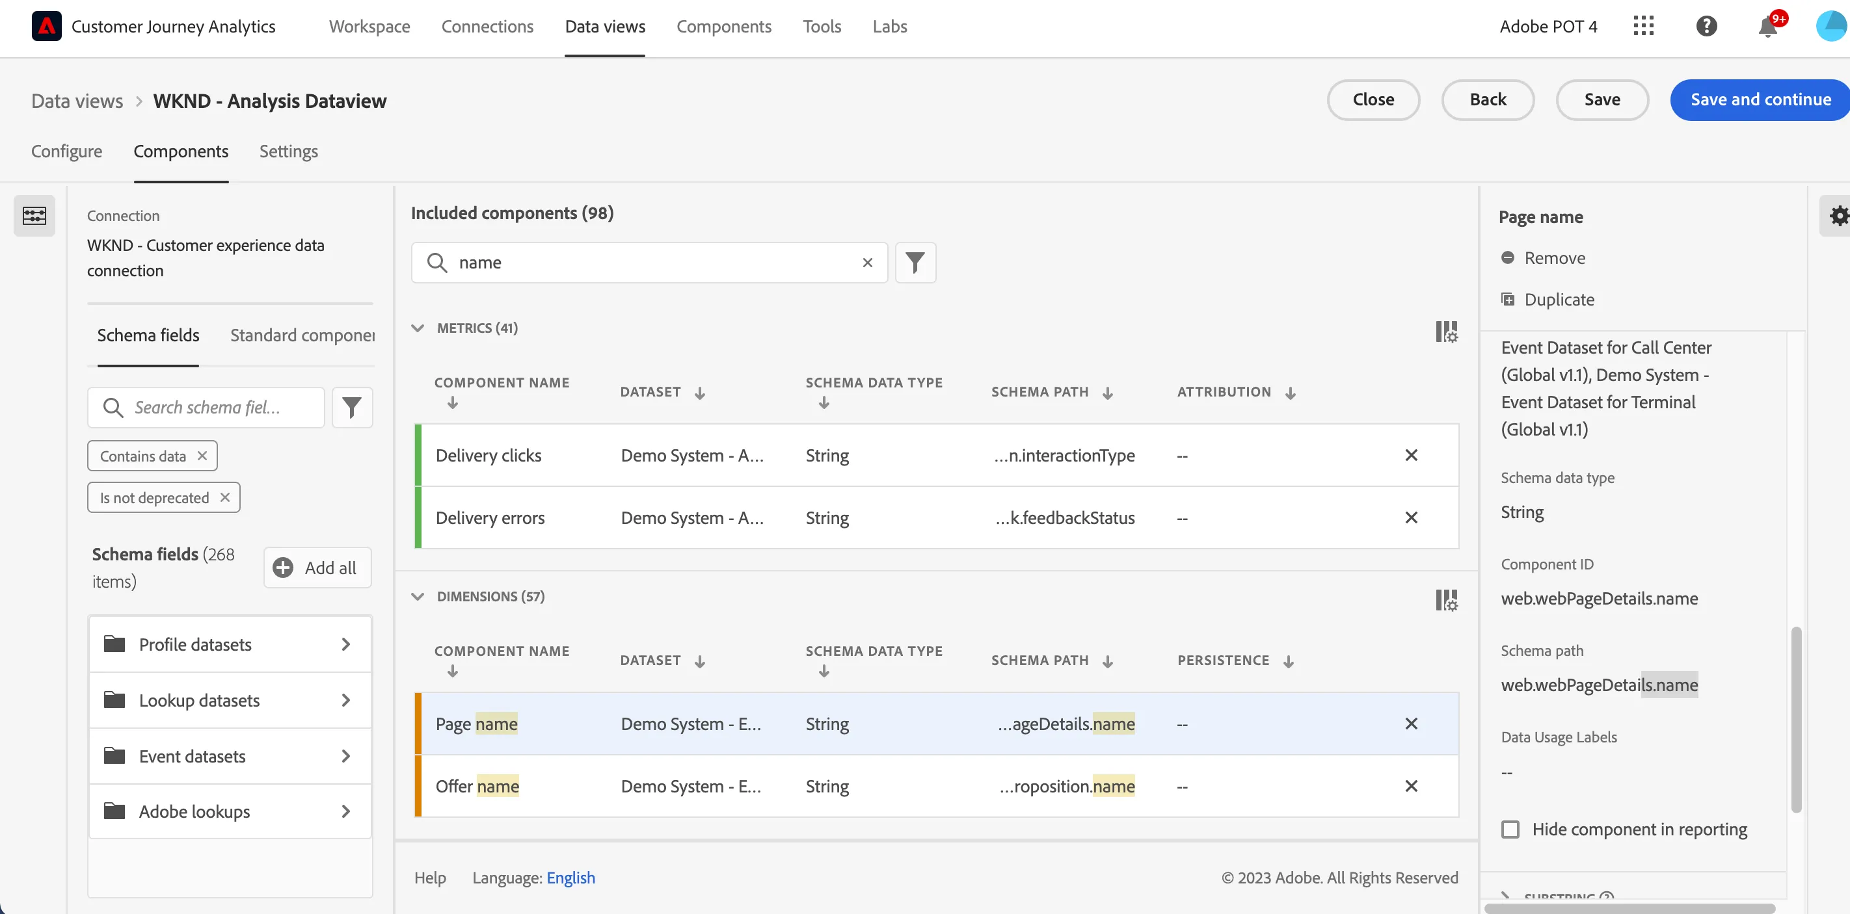This screenshot has height=914, width=1850.
Task: Remove the Is not deprecated filter tag
Action: [x=225, y=497]
